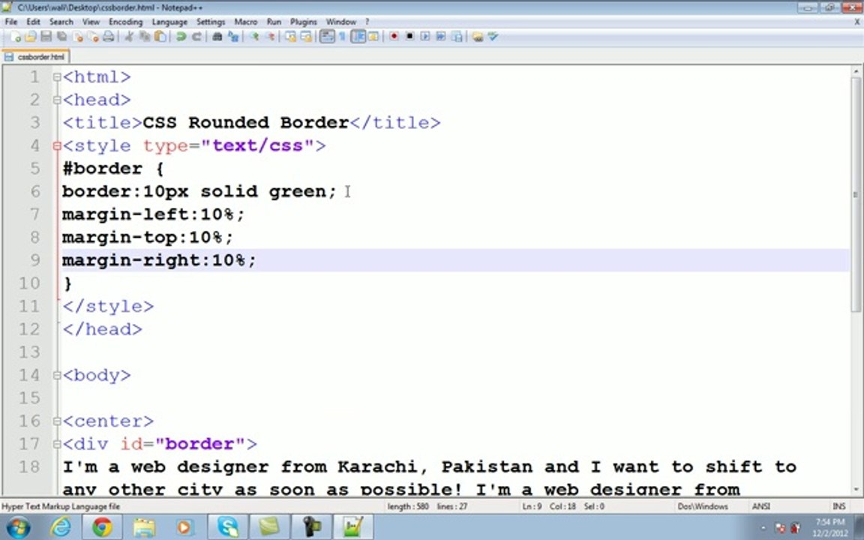Toggle synchronize horizontal scrolling

click(306, 37)
